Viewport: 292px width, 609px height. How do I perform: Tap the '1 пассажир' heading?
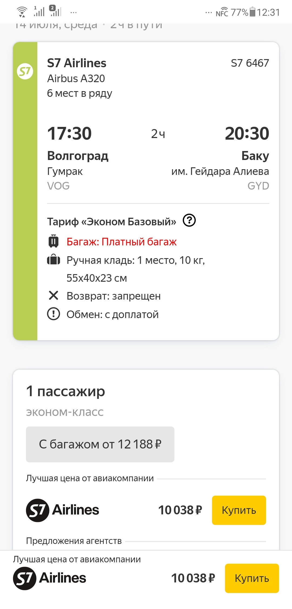pyautogui.click(x=65, y=391)
